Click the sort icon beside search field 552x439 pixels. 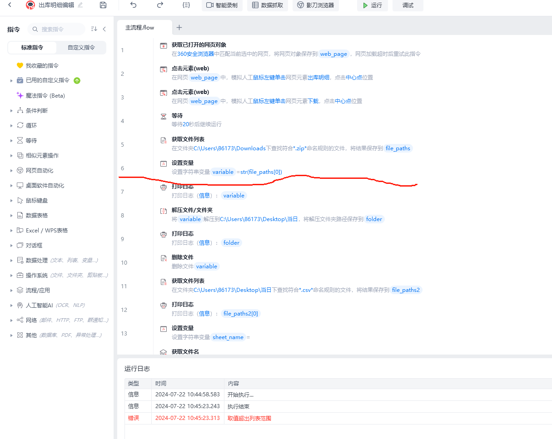[94, 29]
